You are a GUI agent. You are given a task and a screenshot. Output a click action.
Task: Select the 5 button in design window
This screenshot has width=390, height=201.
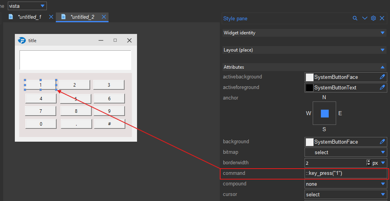click(76, 99)
